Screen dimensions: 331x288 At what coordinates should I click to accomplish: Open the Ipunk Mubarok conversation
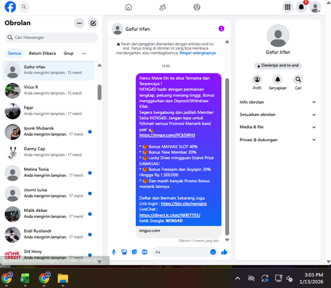48,132
